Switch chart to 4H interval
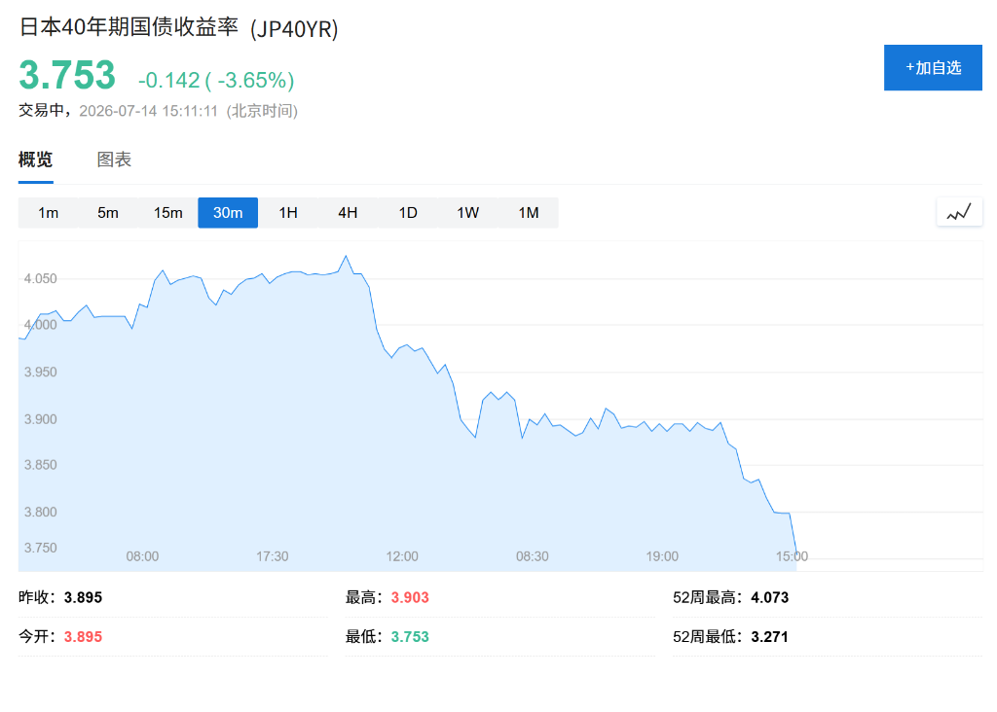The image size is (997, 712). pos(348,213)
